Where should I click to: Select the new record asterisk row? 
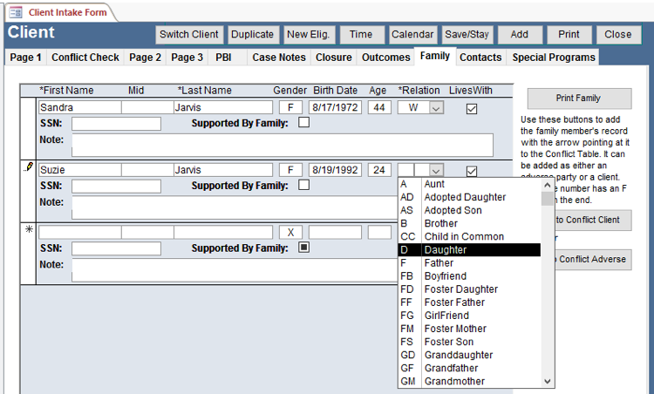(28, 230)
